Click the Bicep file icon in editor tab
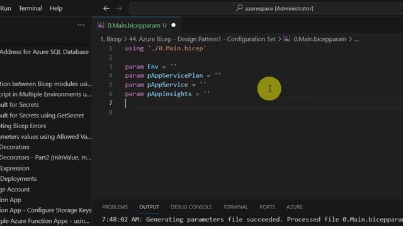 coord(101,25)
